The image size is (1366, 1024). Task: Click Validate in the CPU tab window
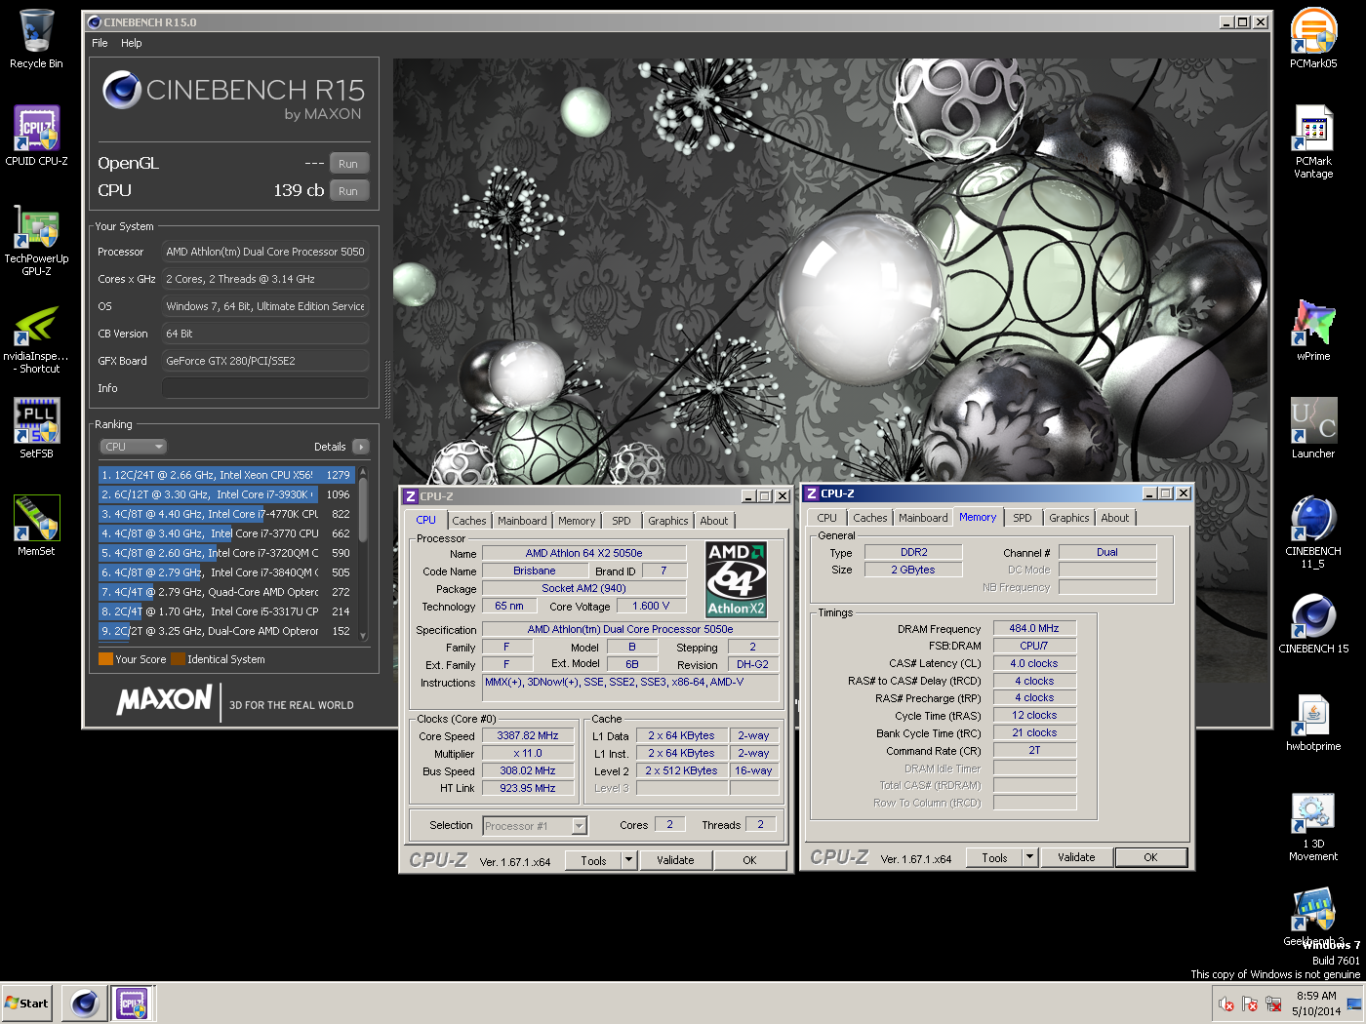675,860
